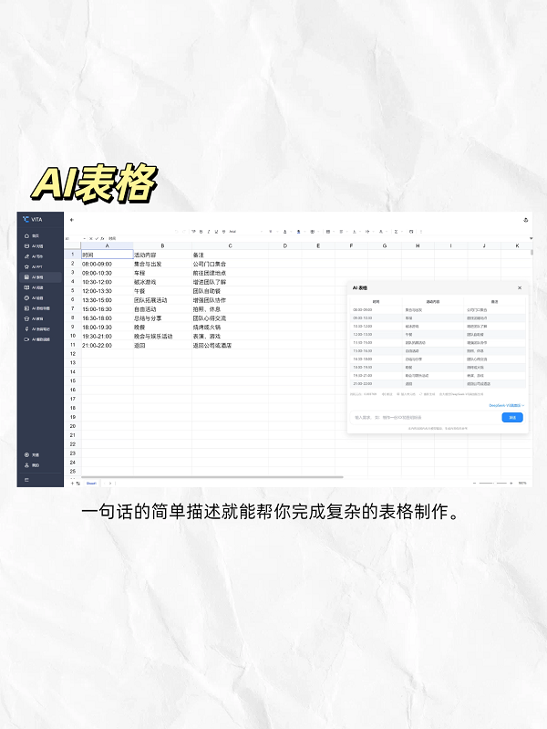547x729 pixels.
Task: Add a new sheet with plus icon
Action: point(73,483)
